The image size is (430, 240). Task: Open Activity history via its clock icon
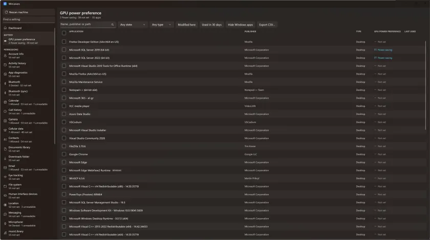pos(5,65)
